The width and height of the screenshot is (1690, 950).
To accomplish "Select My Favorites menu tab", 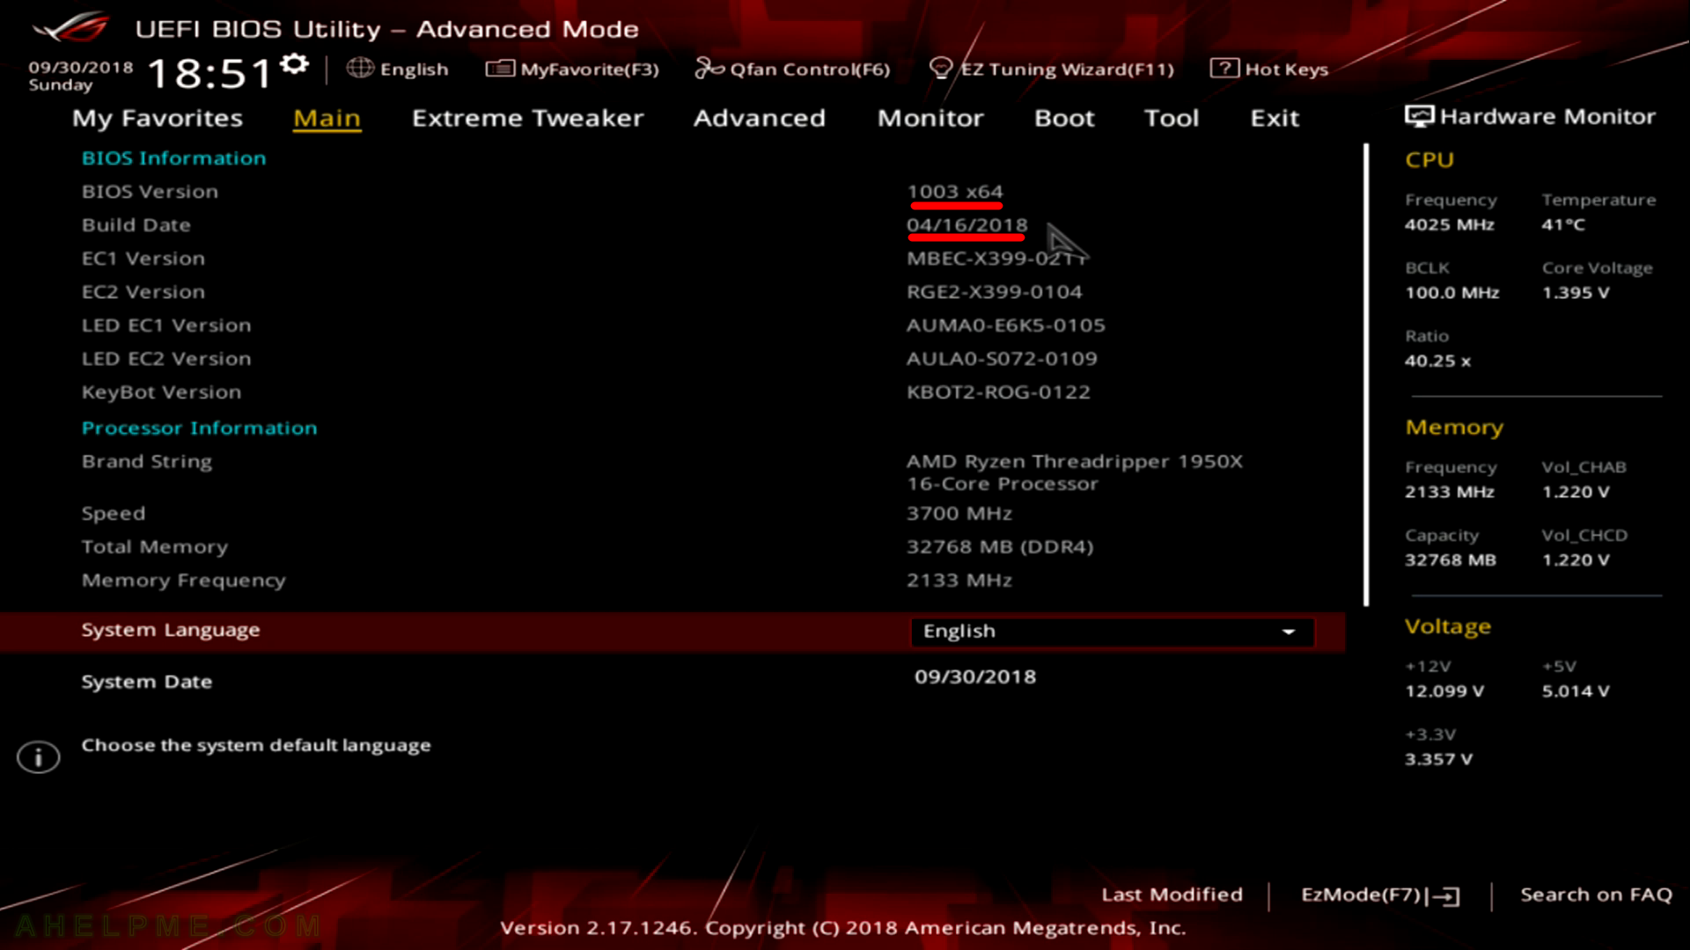I will tap(157, 117).
